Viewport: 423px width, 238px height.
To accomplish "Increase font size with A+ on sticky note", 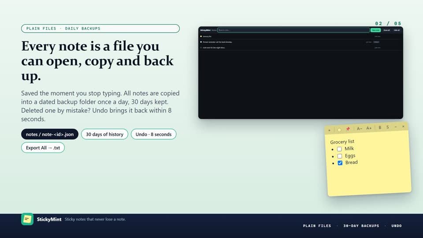I will pyautogui.click(x=369, y=128).
